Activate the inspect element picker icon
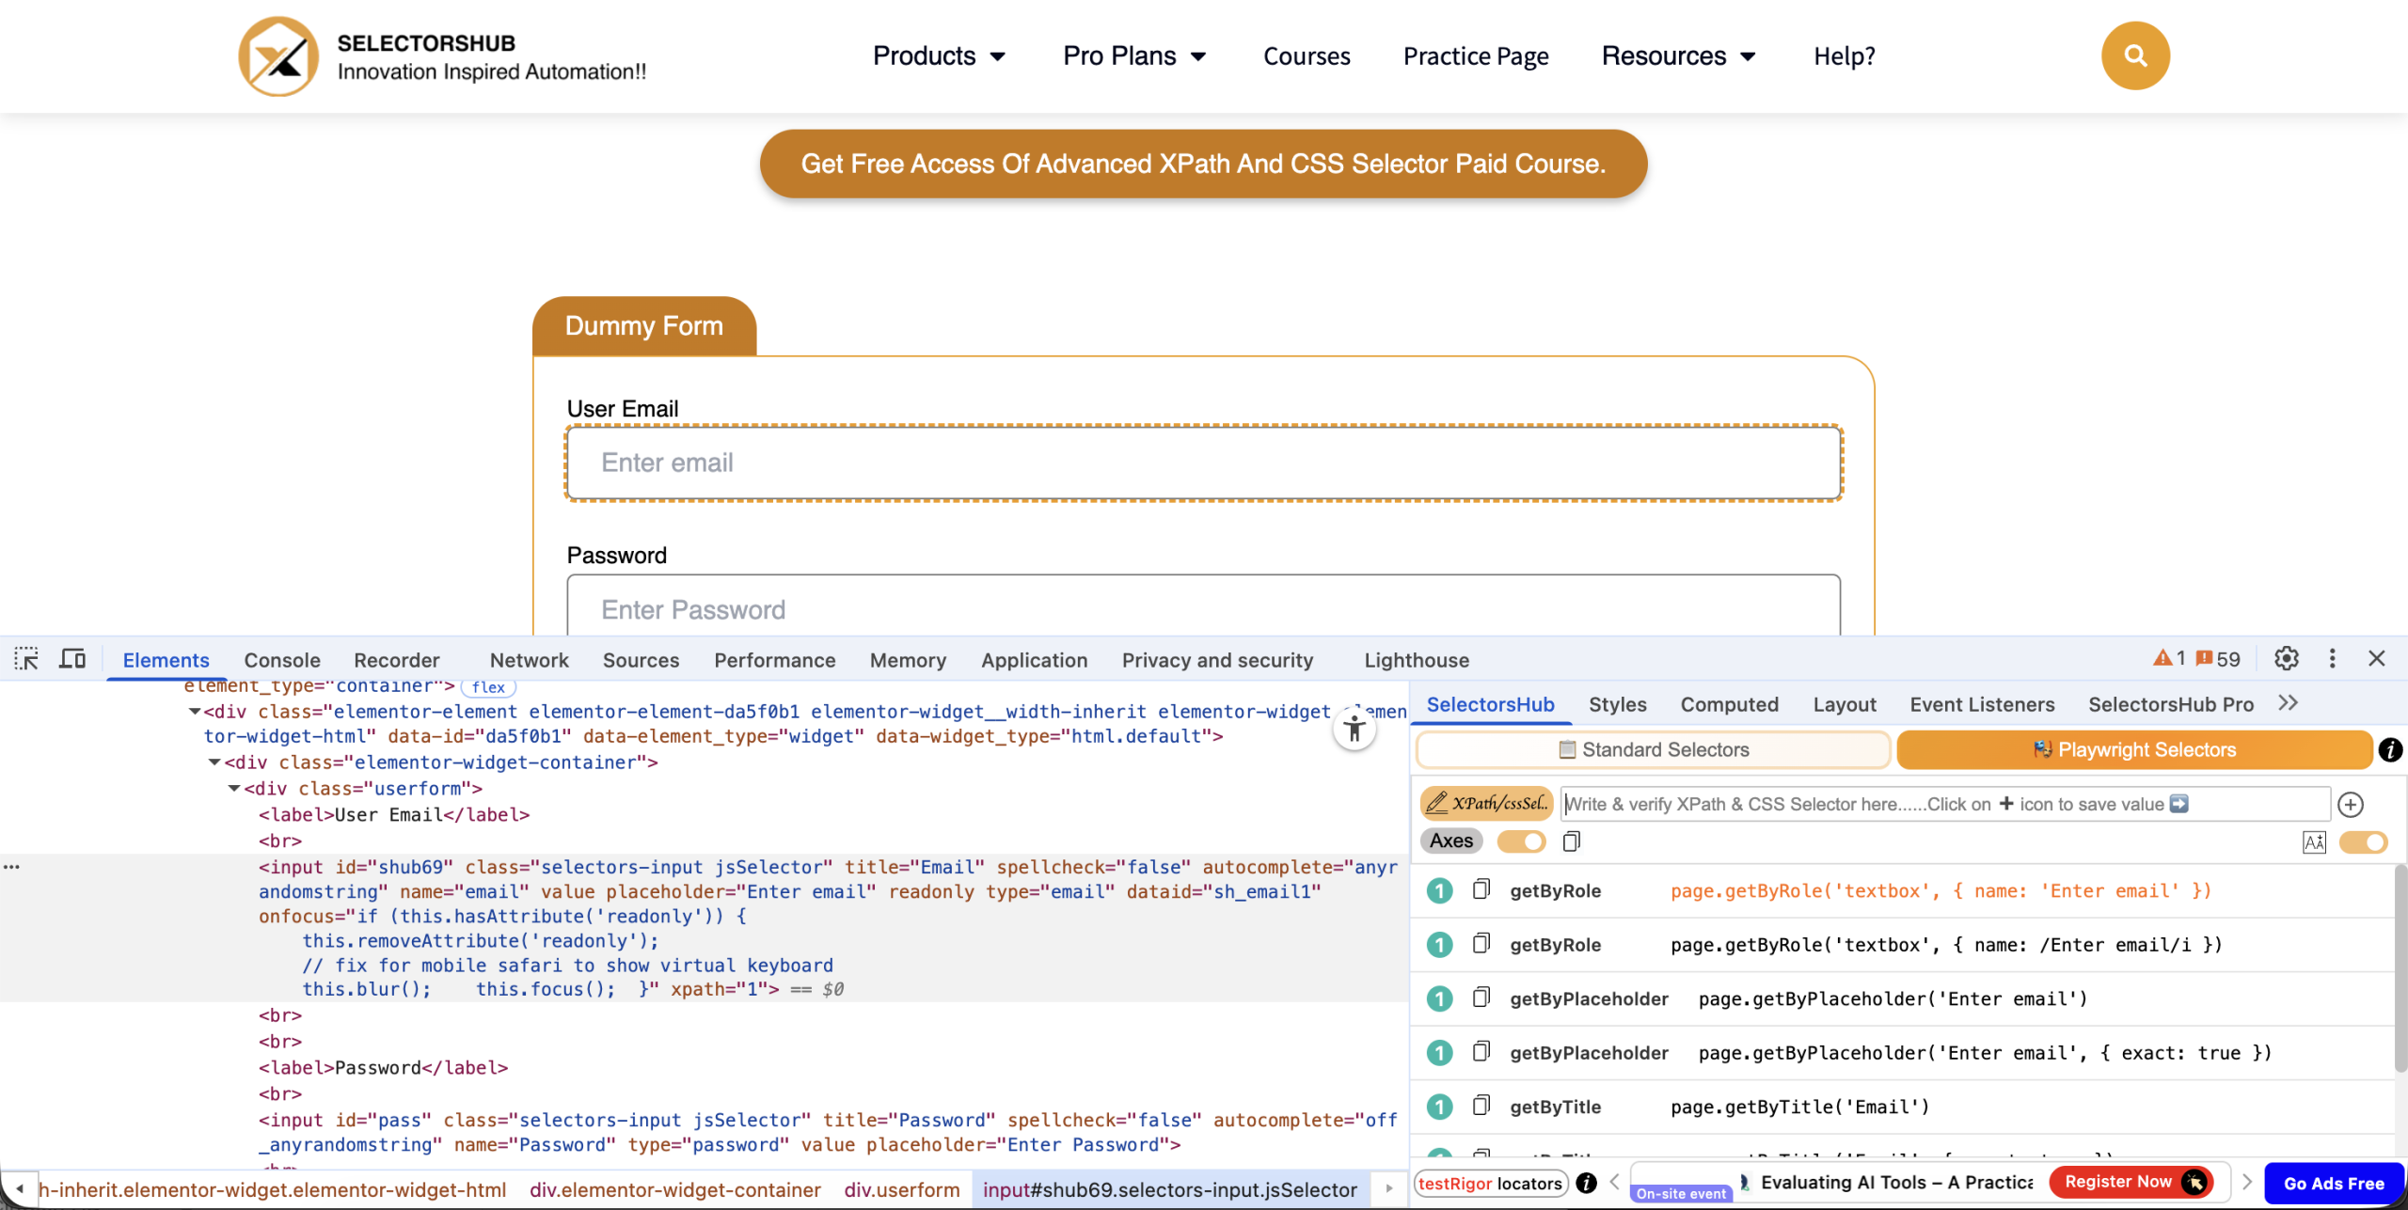The width and height of the screenshot is (2408, 1210). pyautogui.click(x=26, y=659)
